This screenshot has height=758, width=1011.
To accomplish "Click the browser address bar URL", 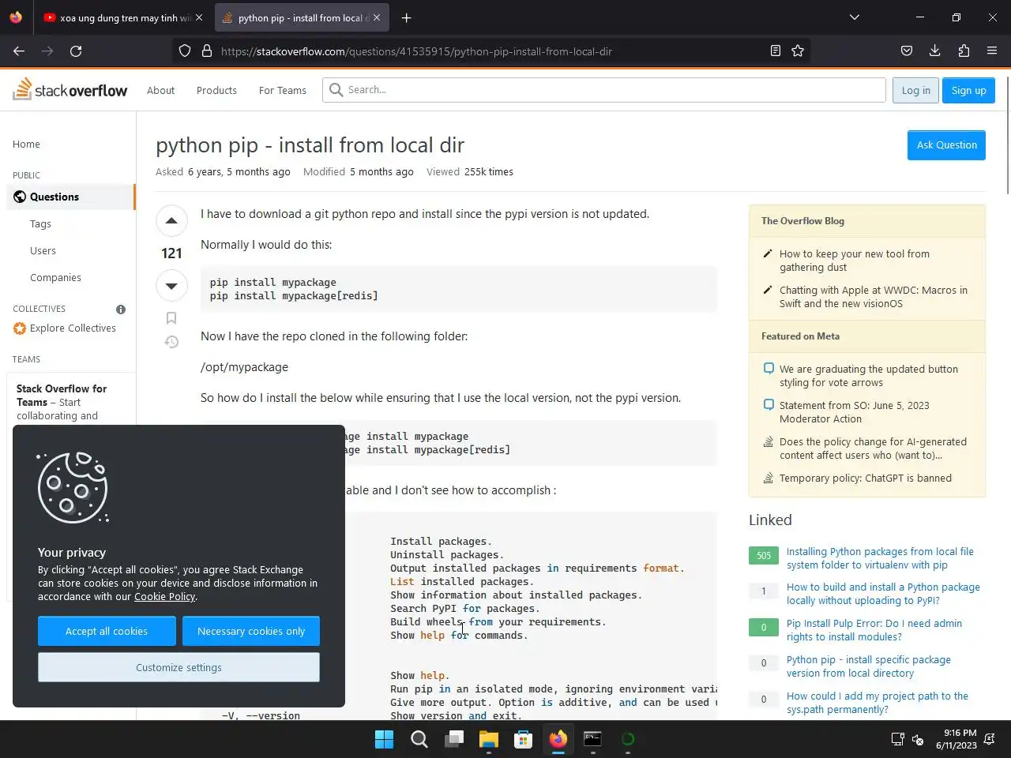I will [416, 51].
